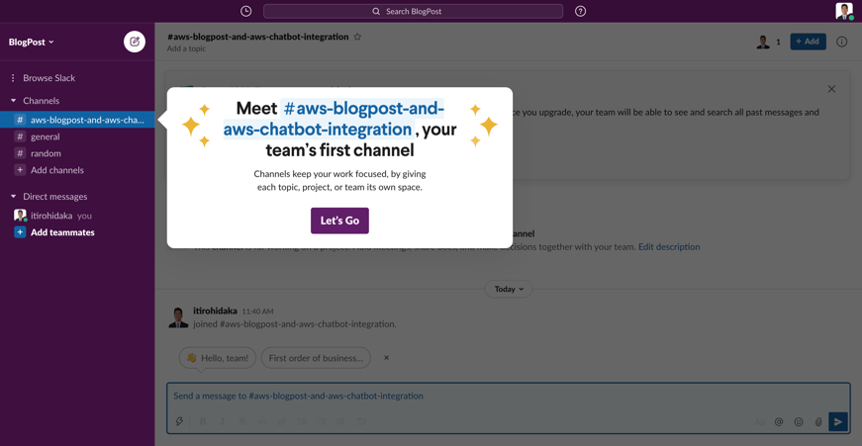Image resolution: width=862 pixels, height=446 pixels.
Task: Insert a link with the link icon
Action: tap(282, 422)
